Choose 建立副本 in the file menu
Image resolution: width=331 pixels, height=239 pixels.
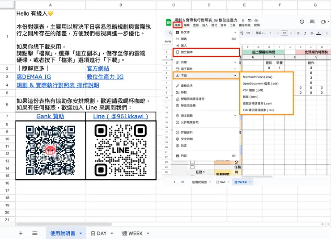pos(206,52)
